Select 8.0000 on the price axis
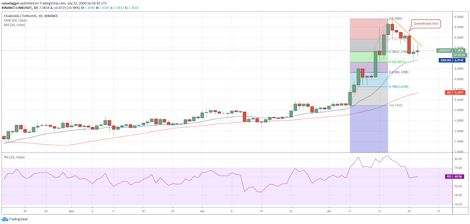 click(x=459, y=38)
